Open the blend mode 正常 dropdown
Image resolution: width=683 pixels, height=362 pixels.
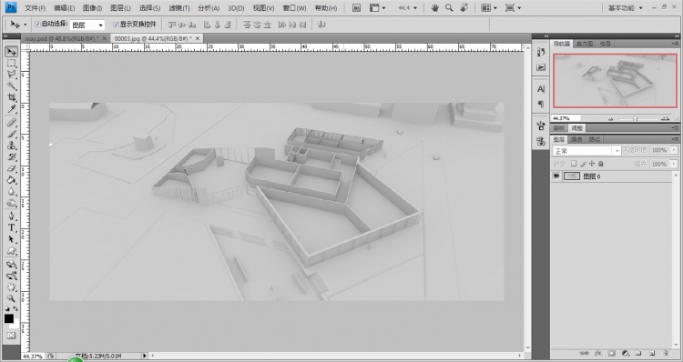click(586, 151)
